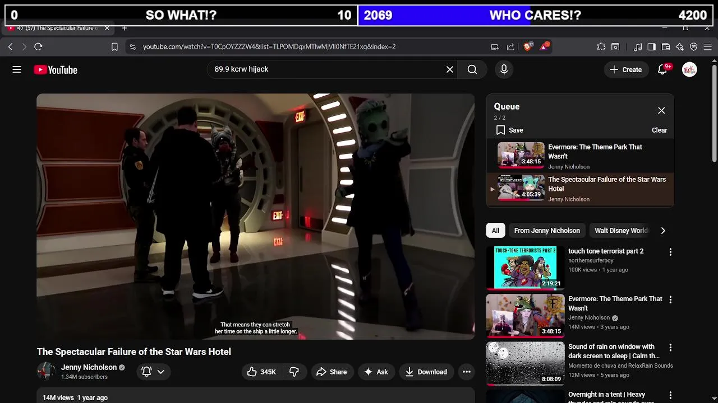Open more actions ellipsis under the video
Image resolution: width=718 pixels, height=403 pixels.
coord(466,372)
